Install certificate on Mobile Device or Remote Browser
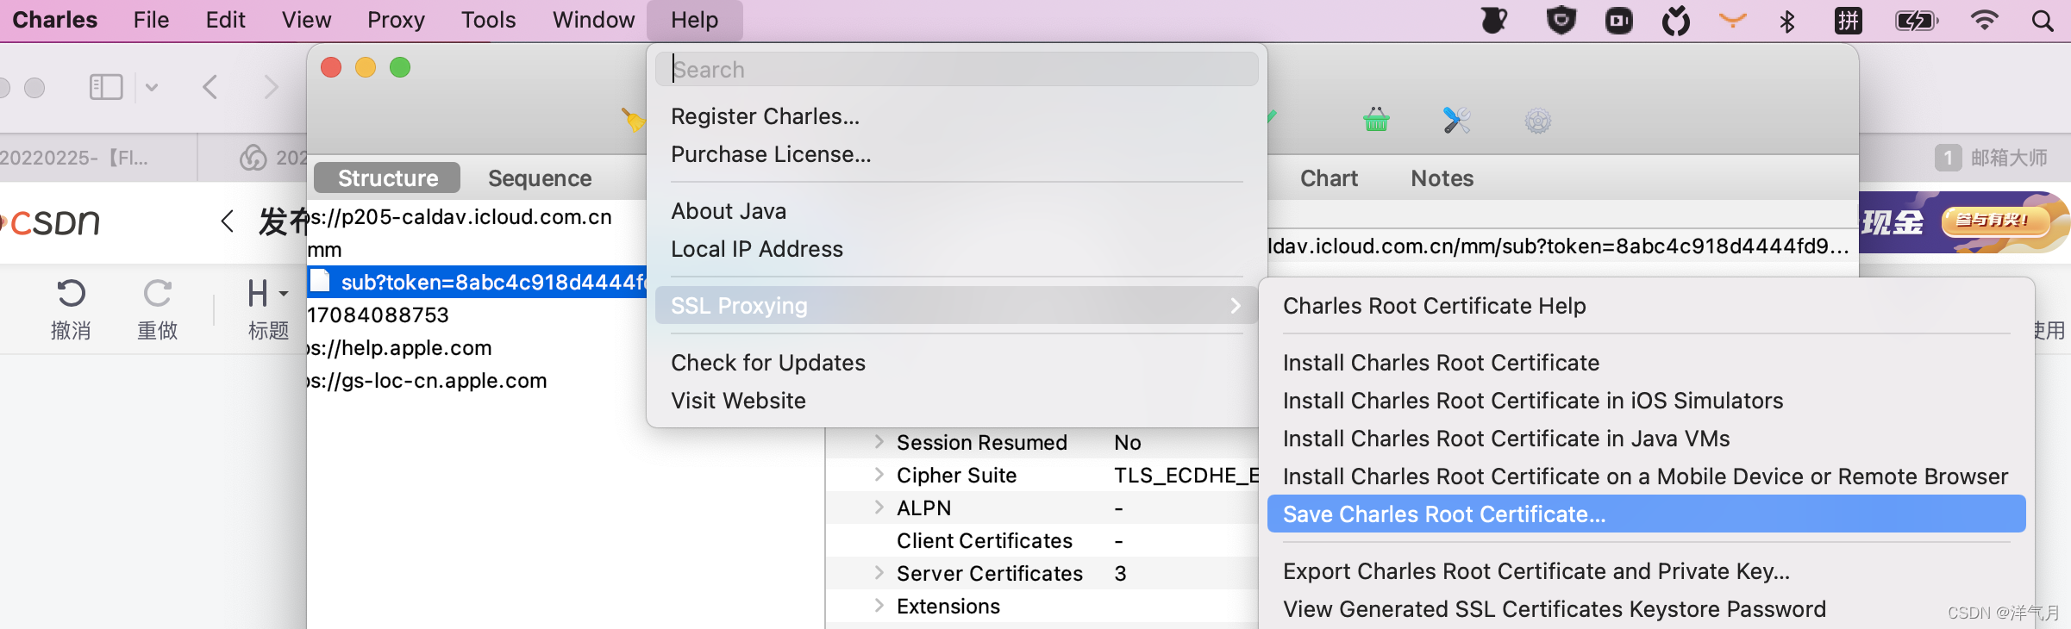The image size is (2071, 629). point(1645,476)
